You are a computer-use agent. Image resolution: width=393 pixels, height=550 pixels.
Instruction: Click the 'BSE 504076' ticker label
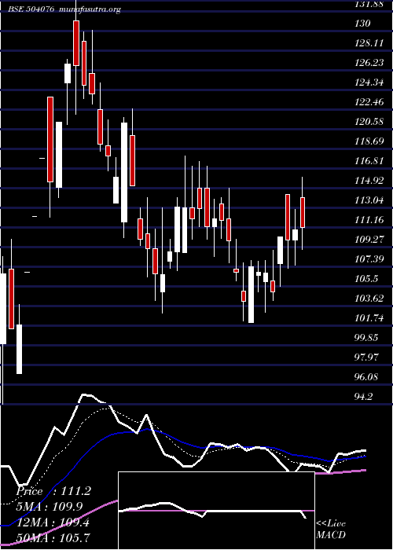pyautogui.click(x=31, y=9)
